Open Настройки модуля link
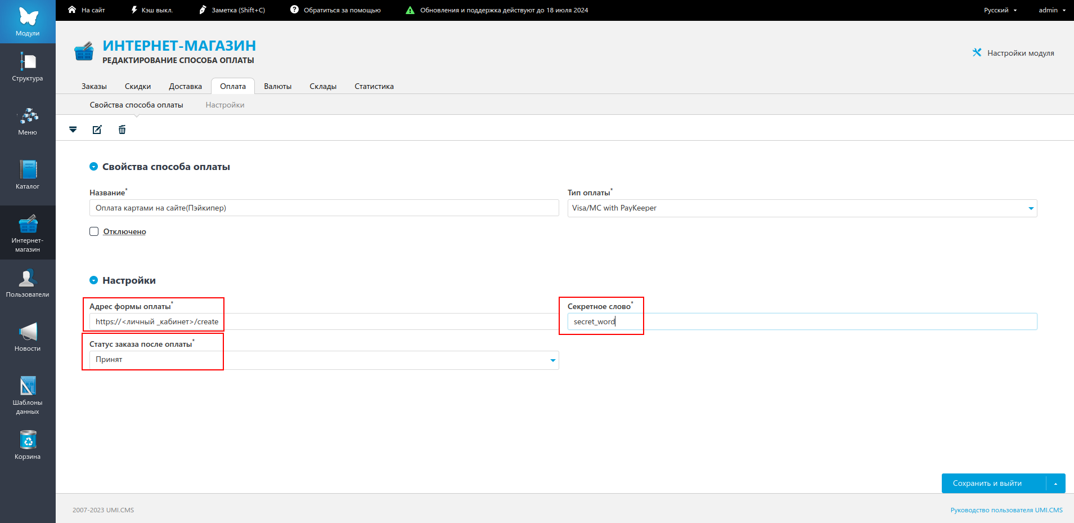1074x523 pixels. pos(1014,53)
